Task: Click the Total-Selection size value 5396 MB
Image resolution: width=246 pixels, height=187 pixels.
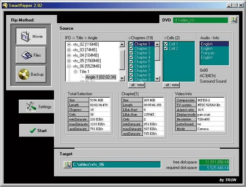Action: 100,100
